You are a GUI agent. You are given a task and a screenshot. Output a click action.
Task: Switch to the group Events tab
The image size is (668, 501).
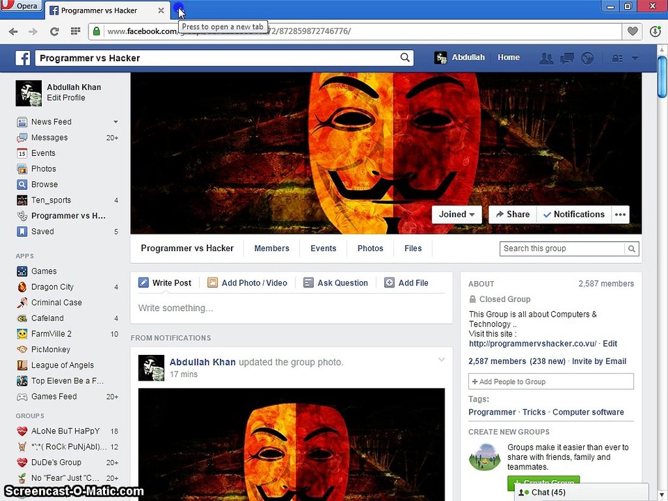[324, 248]
